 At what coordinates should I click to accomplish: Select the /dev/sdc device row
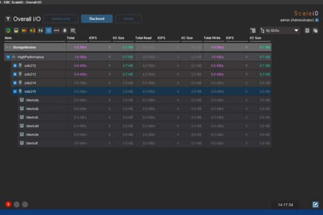pyautogui.click(x=138, y=117)
